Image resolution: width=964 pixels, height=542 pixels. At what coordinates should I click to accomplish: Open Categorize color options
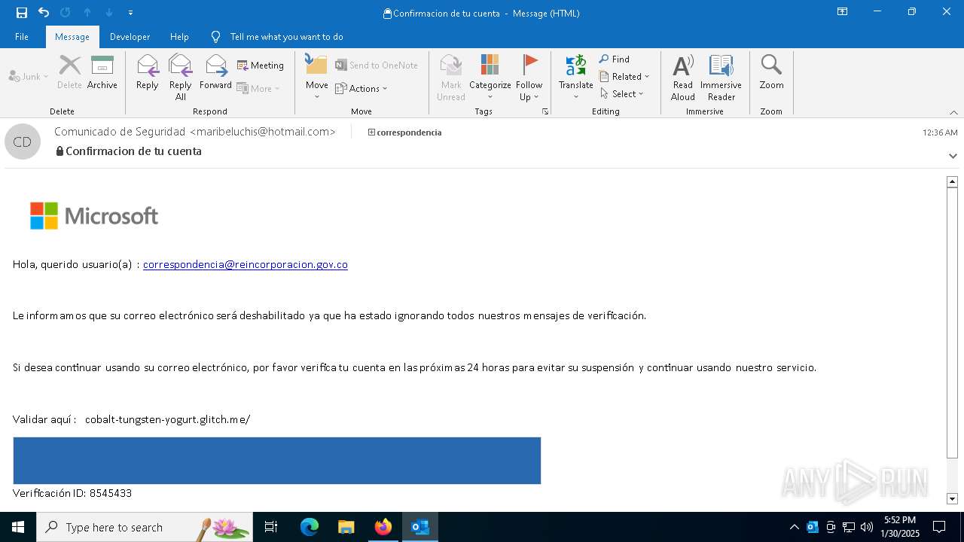pos(490,77)
